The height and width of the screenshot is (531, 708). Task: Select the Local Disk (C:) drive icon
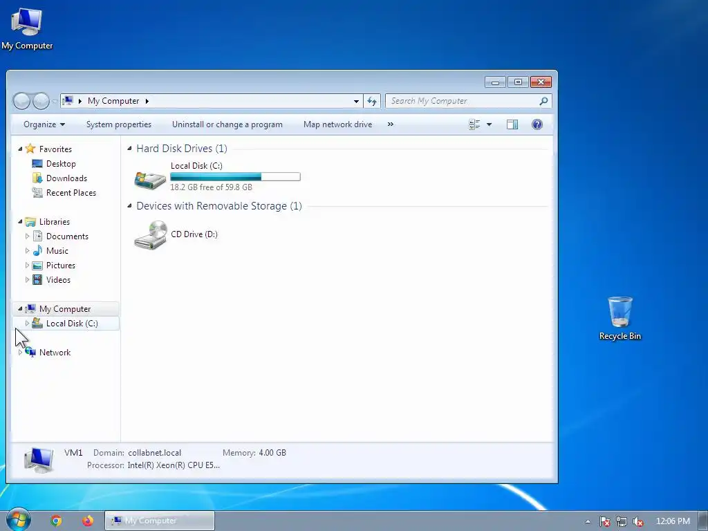150,179
